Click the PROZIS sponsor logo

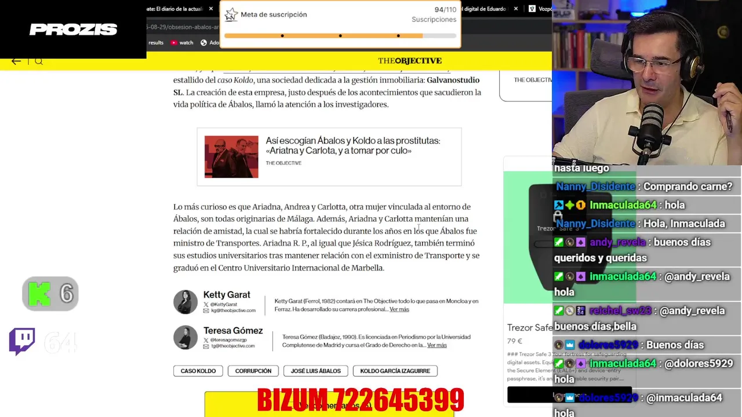[73, 30]
